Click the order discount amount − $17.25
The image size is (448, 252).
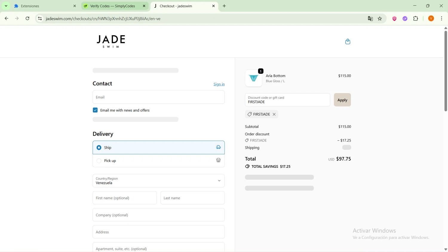pyautogui.click(x=344, y=140)
